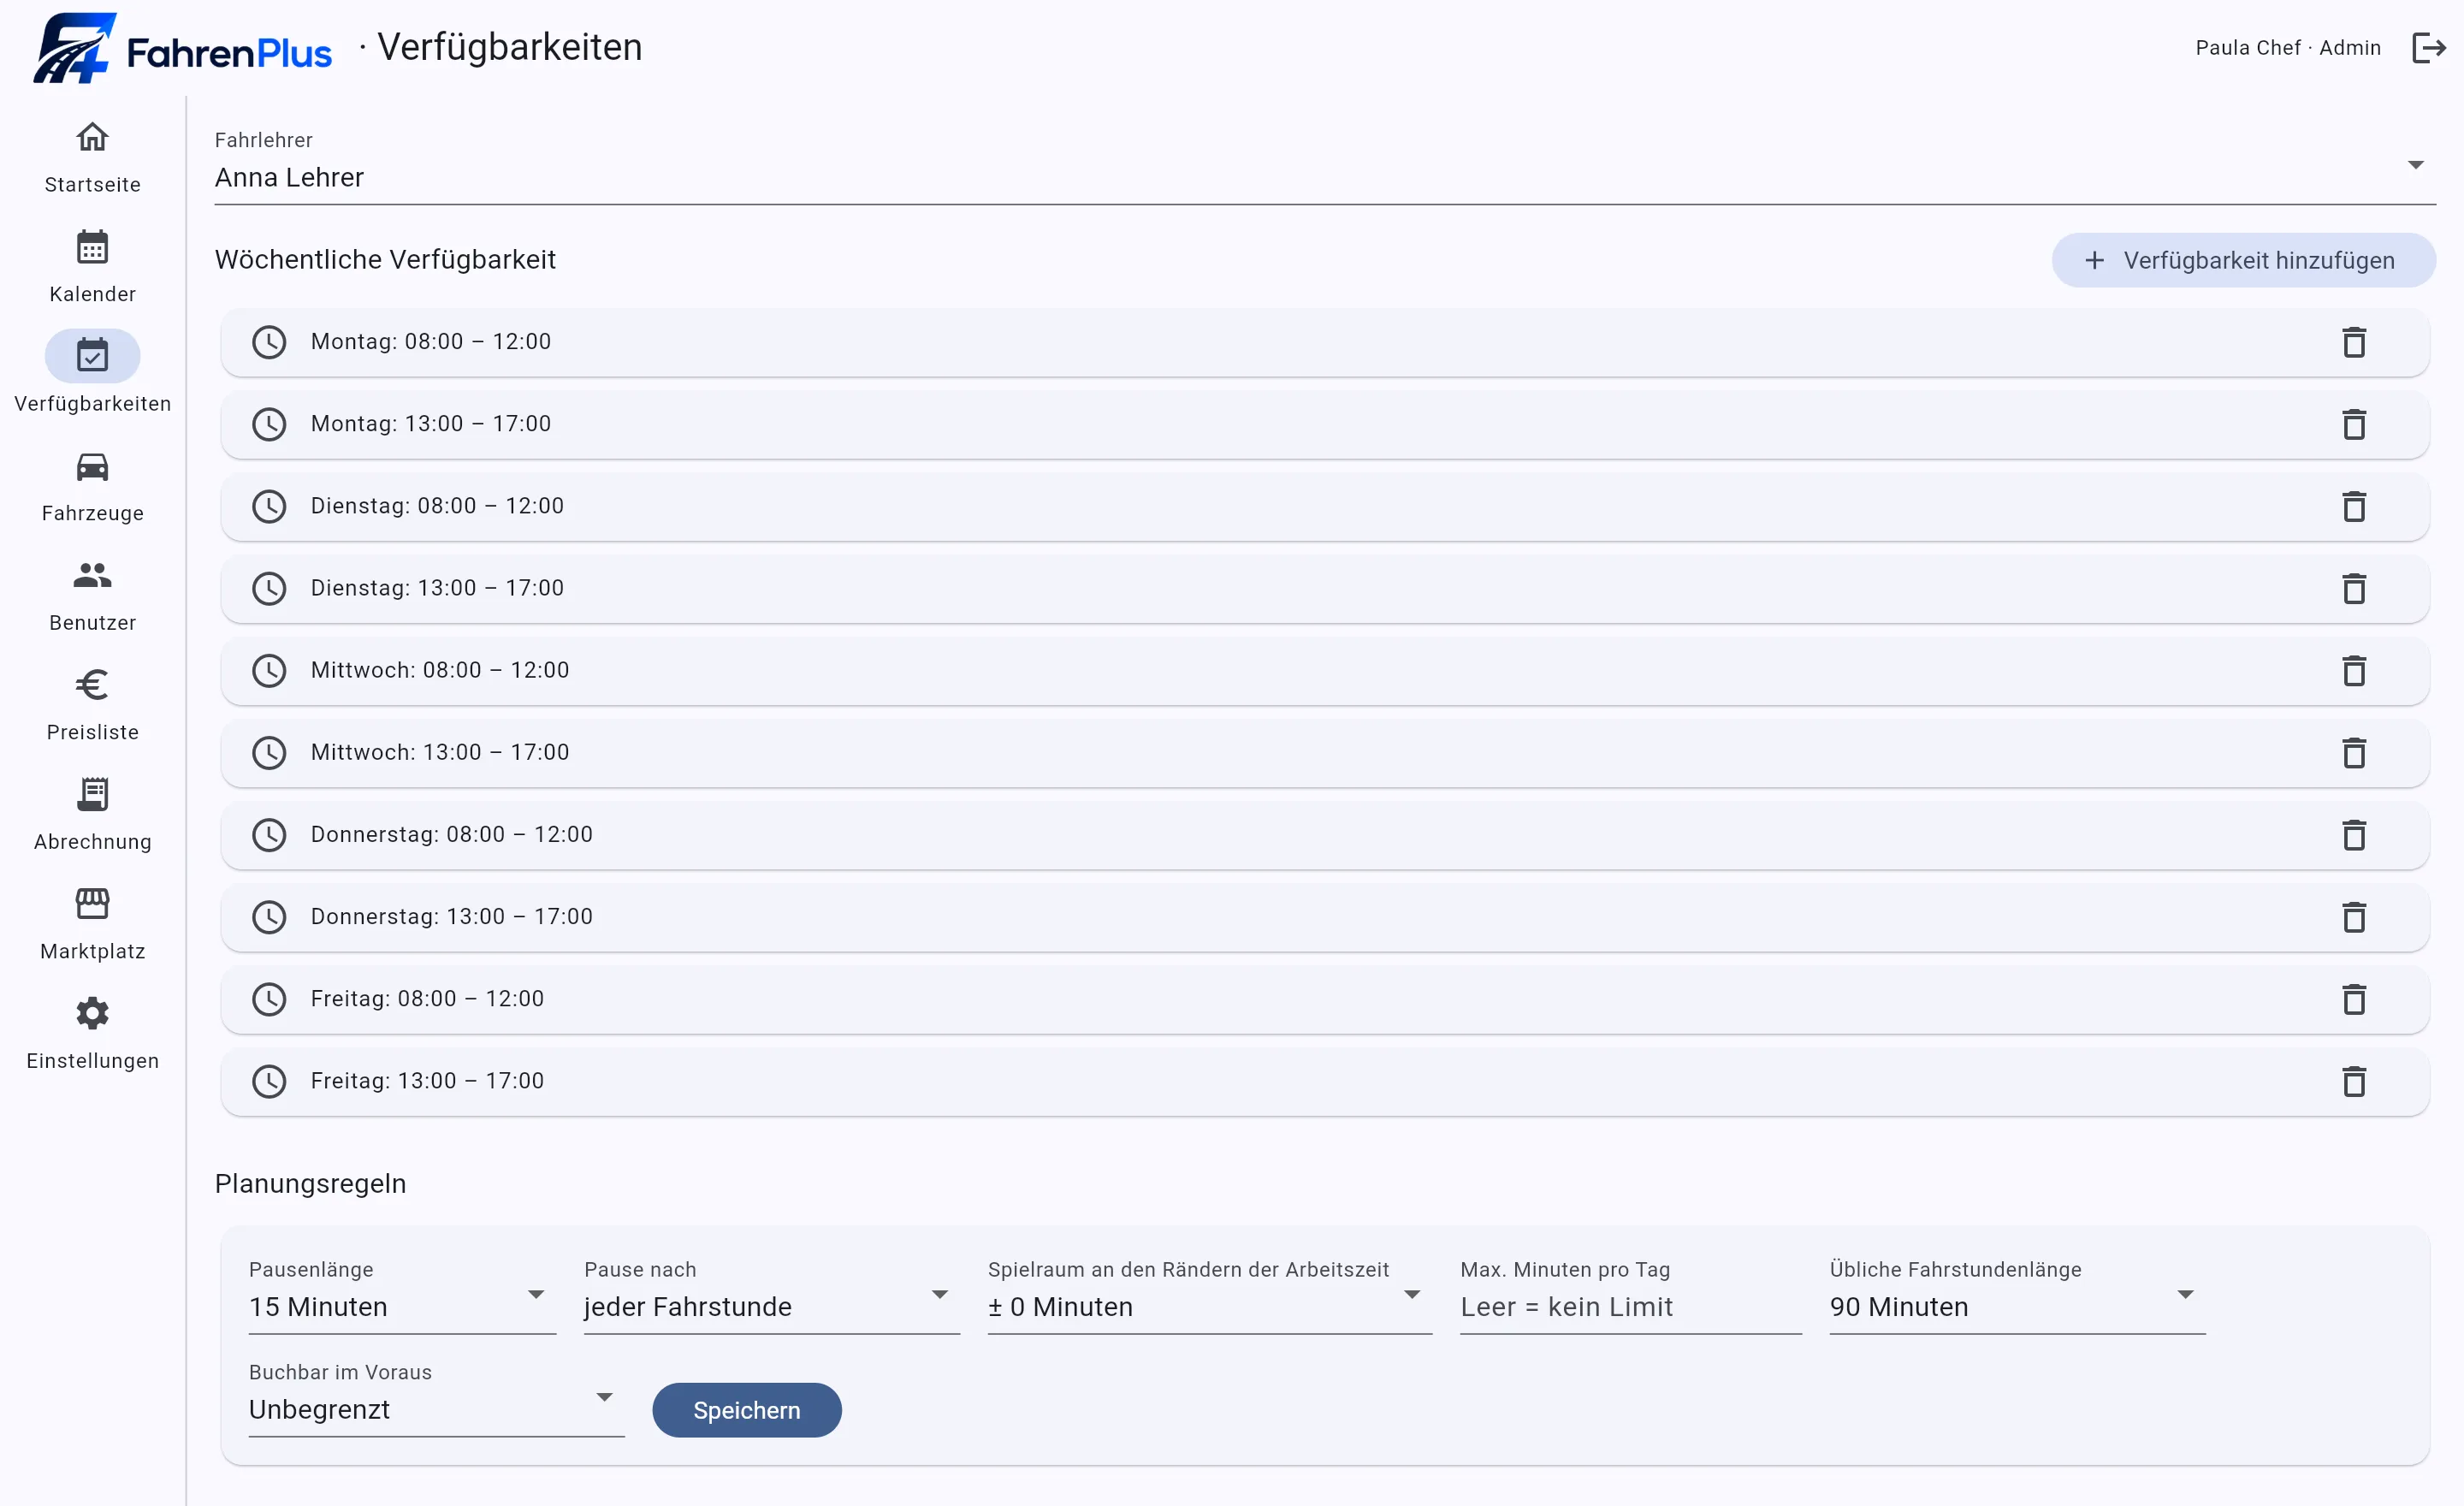Click the logout icon next to Paula Chef
Image resolution: width=2464 pixels, height=1506 pixels.
coord(2428,47)
